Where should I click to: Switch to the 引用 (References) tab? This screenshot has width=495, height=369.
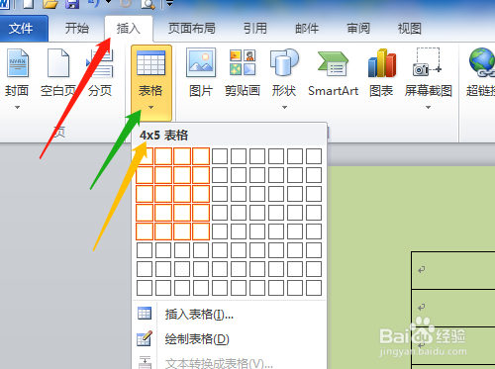click(x=255, y=29)
